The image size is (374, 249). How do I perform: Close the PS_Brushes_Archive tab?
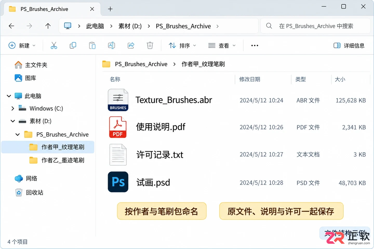92,9
